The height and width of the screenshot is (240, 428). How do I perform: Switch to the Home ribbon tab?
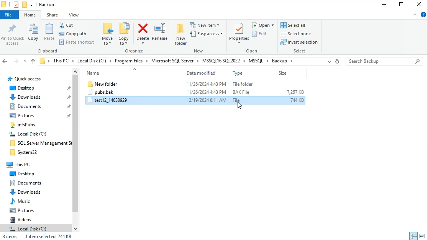[x=30, y=15]
